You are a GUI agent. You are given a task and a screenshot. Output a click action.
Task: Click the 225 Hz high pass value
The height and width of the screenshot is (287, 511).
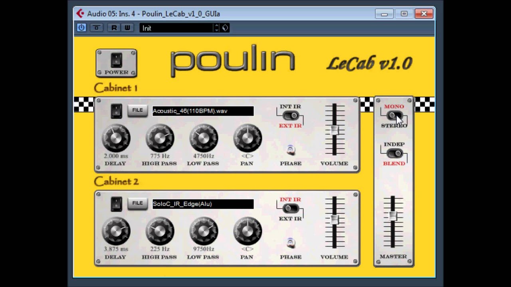pyautogui.click(x=160, y=249)
